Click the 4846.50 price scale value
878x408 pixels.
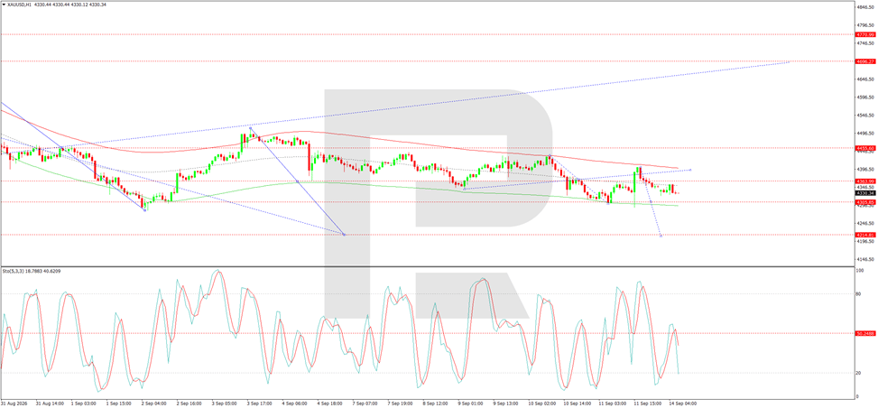coord(865,7)
